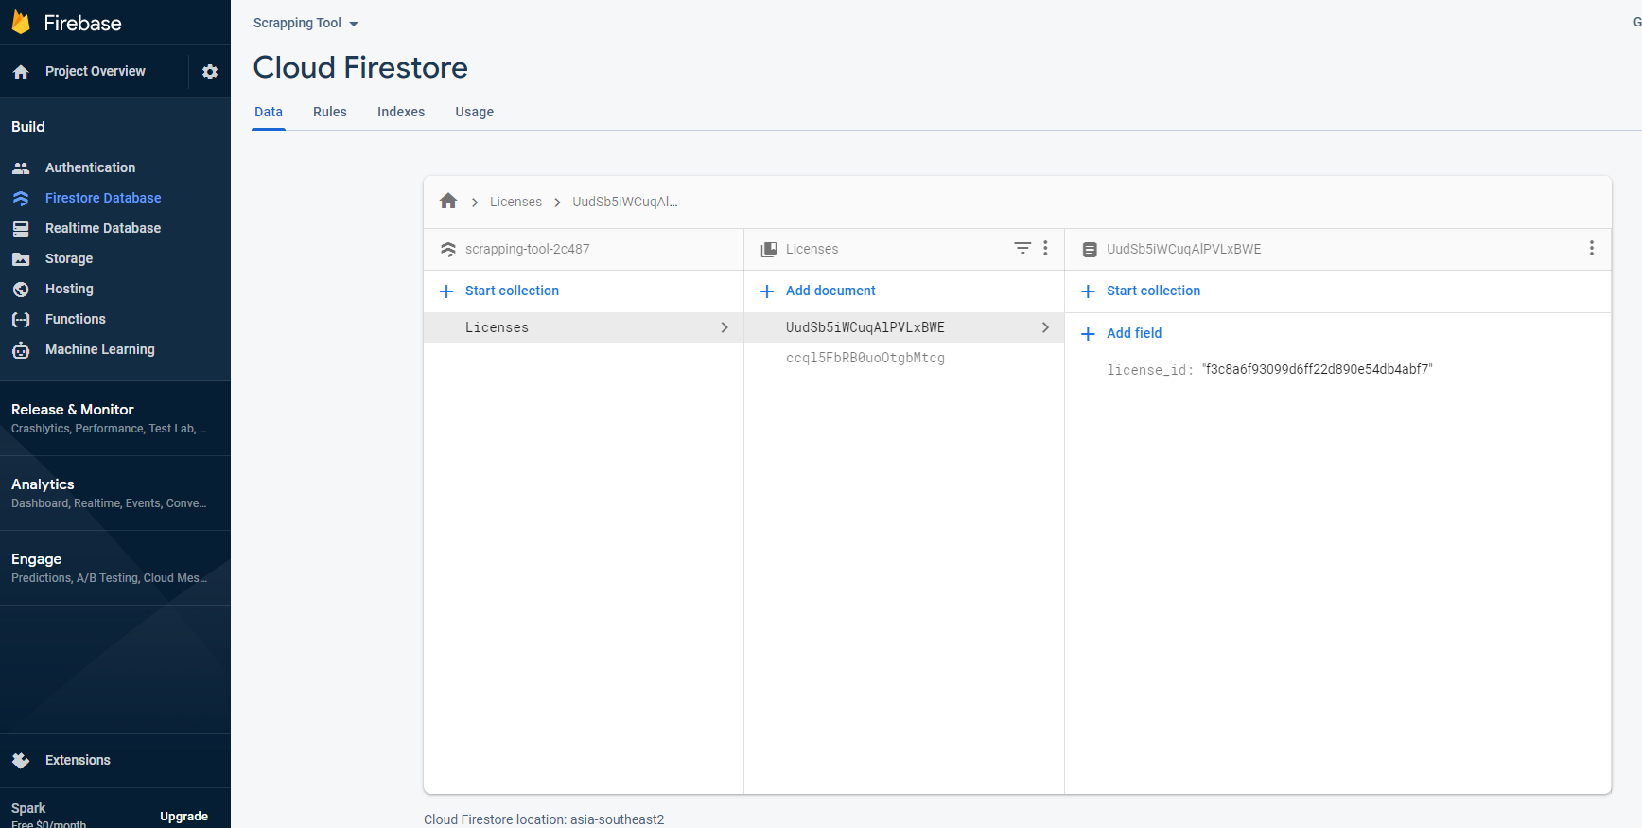The image size is (1642, 828).
Task: Switch to the Indexes tab
Action: tap(401, 112)
